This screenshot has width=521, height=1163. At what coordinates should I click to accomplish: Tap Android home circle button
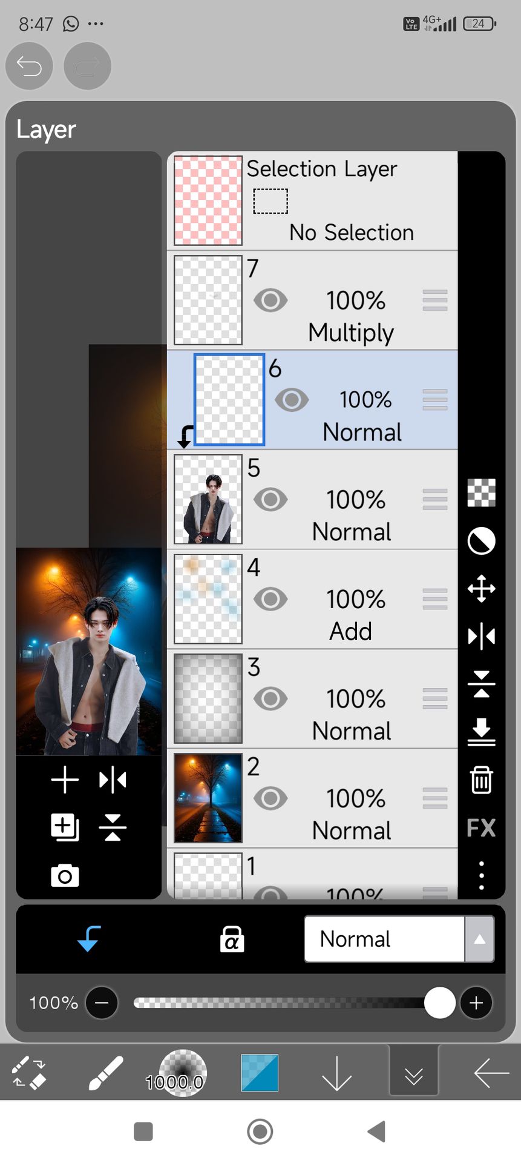tap(260, 1132)
